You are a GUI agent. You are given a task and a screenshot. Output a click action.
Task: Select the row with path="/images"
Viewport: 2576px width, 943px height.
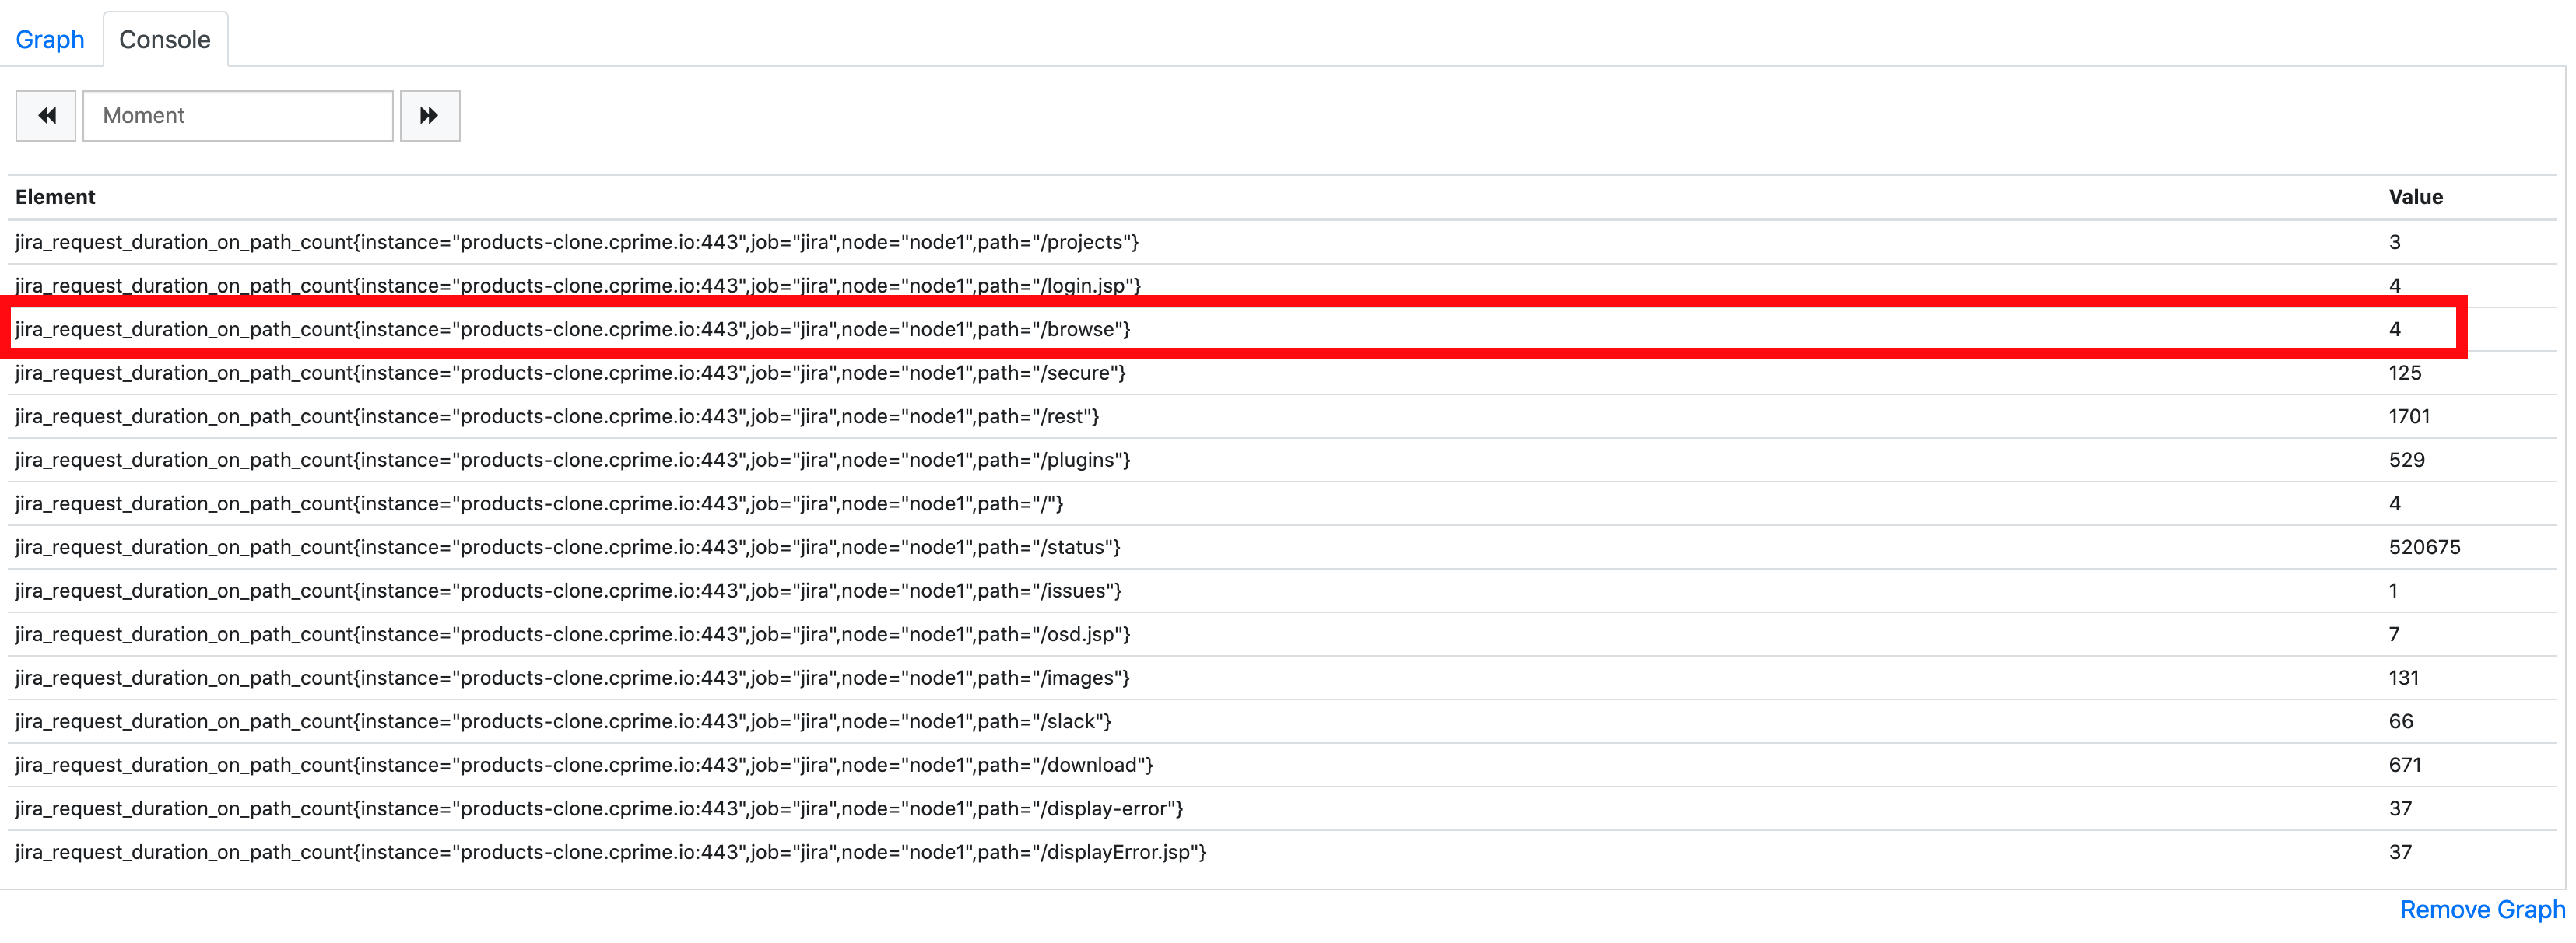[1282, 678]
